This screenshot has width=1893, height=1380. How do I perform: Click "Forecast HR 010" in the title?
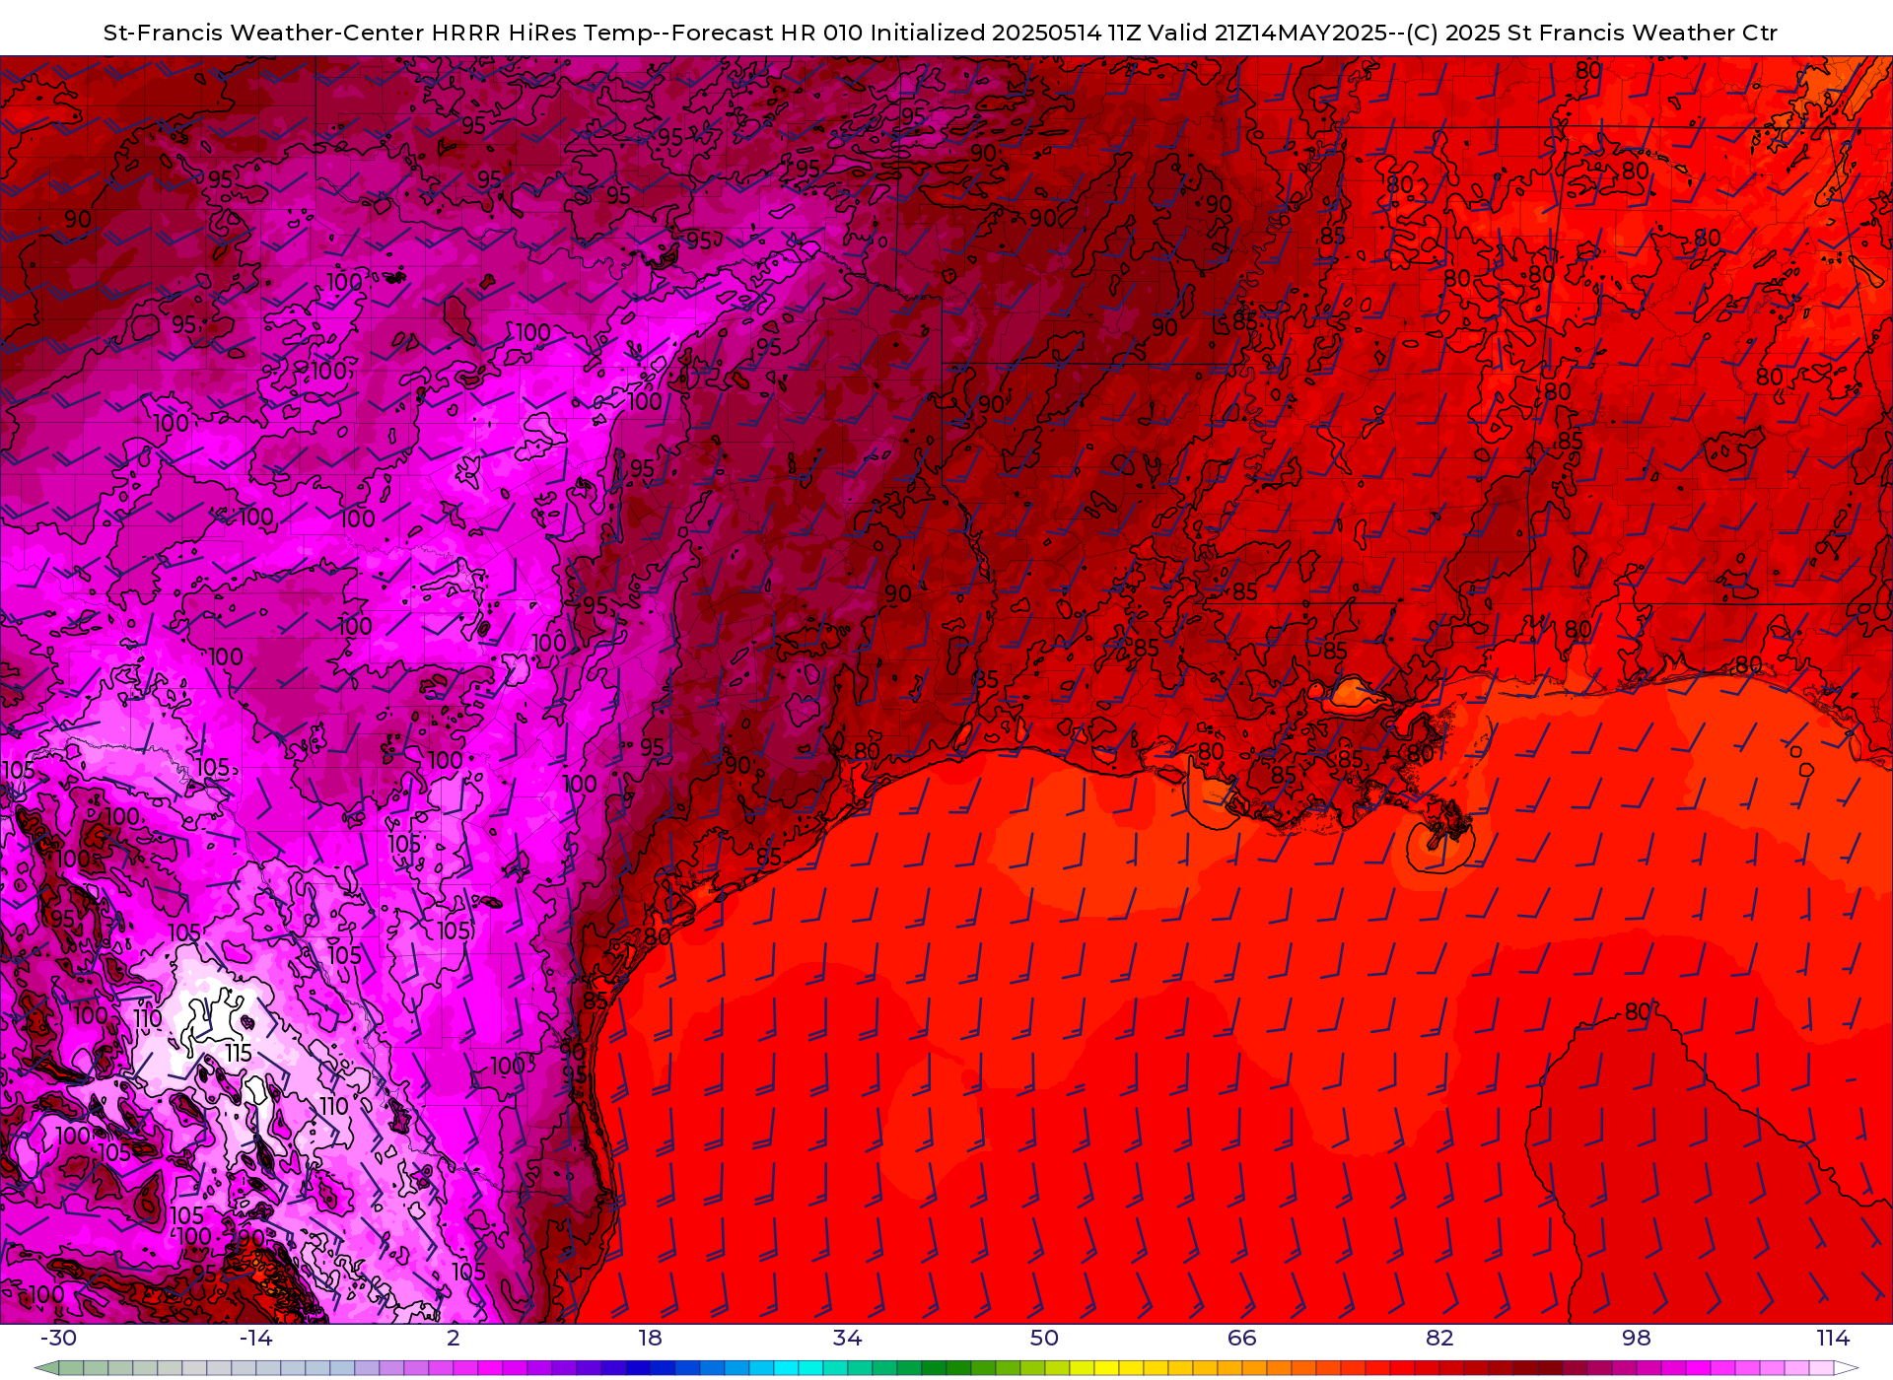[766, 33]
